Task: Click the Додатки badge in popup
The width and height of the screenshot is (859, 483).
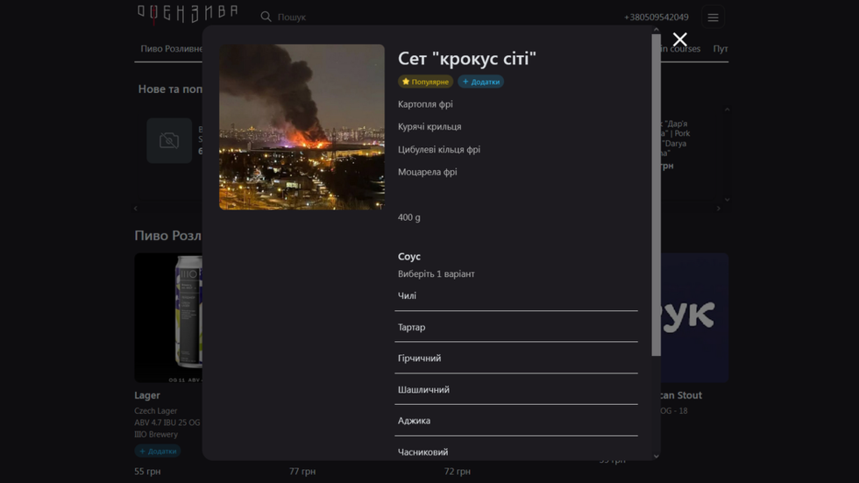Action: click(480, 82)
